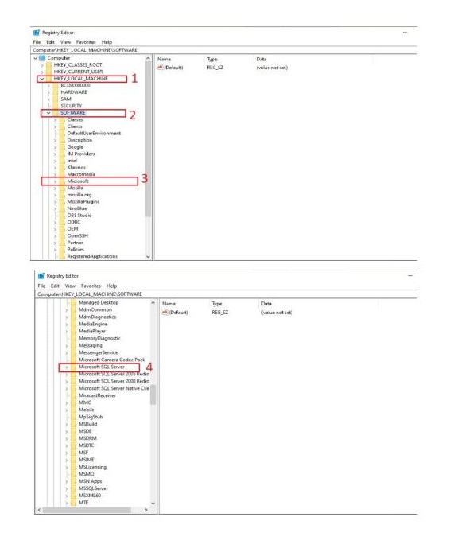Select the MSSQLServer key

click(93, 488)
